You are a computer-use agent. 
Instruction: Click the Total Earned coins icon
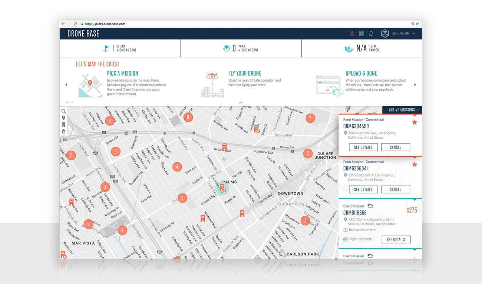[x=349, y=48]
